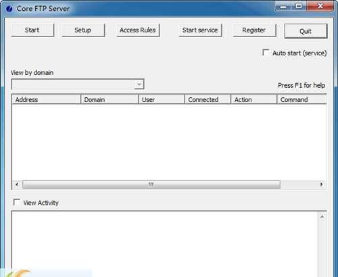The image size is (338, 277).
Task: Click the activity log scroll up arrow
Action: click(322, 217)
